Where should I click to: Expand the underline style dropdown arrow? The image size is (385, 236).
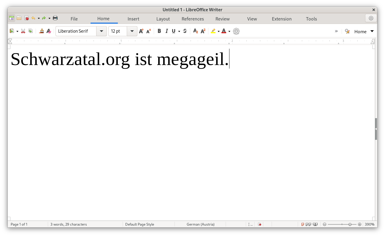(179, 31)
